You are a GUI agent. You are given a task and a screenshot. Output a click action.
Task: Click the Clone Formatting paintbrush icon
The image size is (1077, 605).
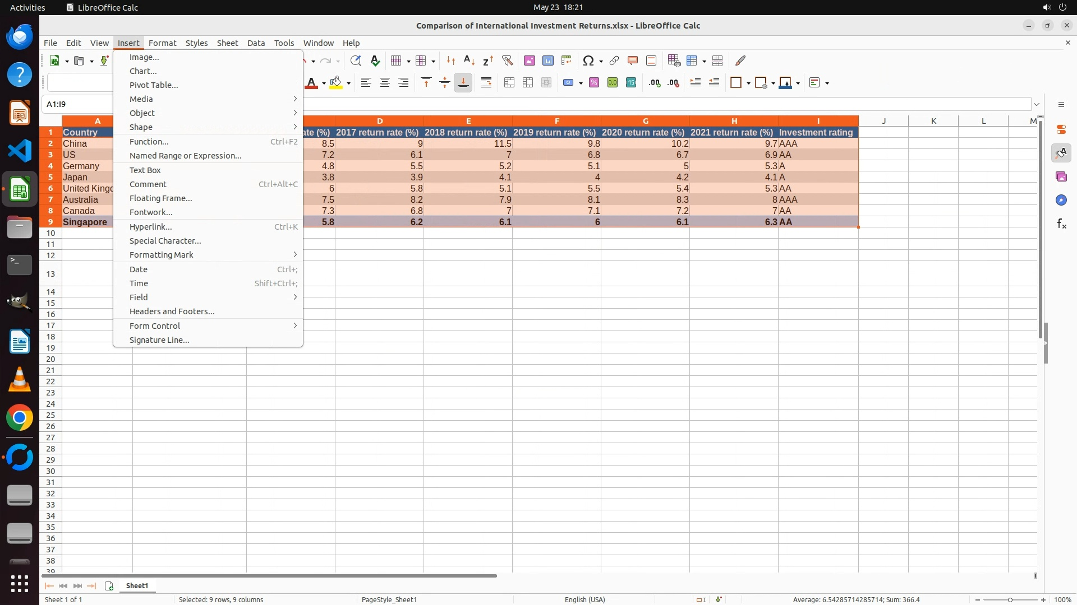[x=740, y=61]
